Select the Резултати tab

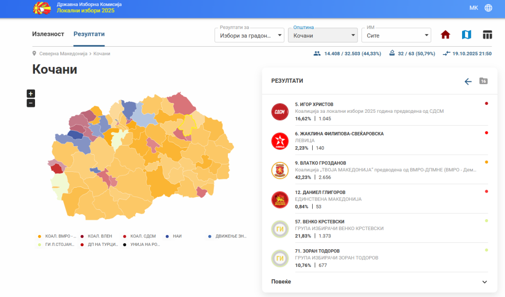click(x=89, y=34)
